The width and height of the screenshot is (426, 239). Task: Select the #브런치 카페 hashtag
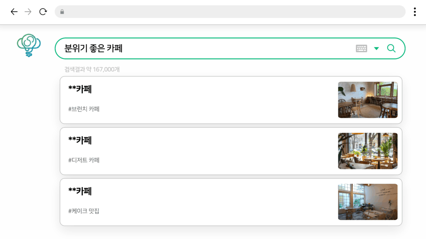click(x=84, y=109)
